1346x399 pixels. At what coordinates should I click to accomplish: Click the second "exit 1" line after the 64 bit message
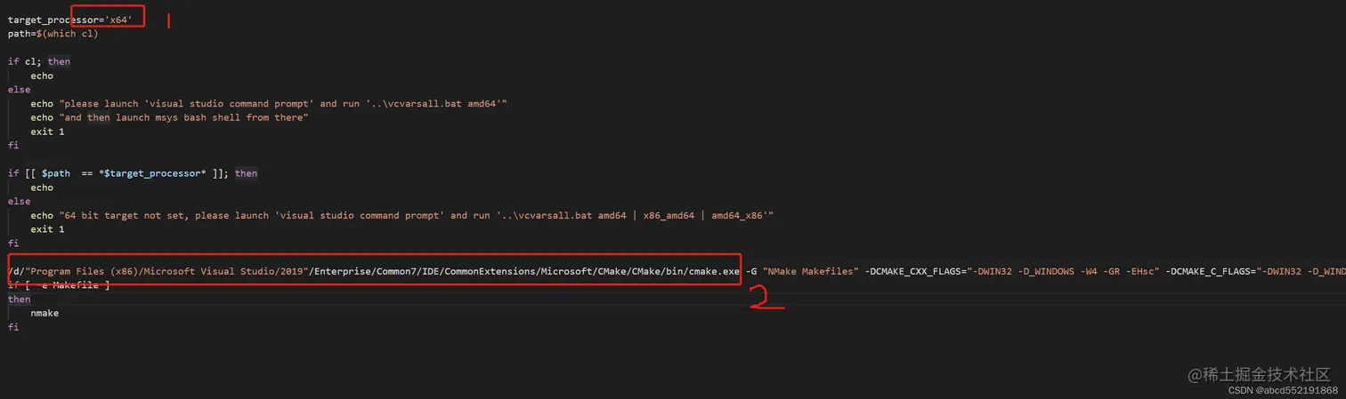coord(47,229)
